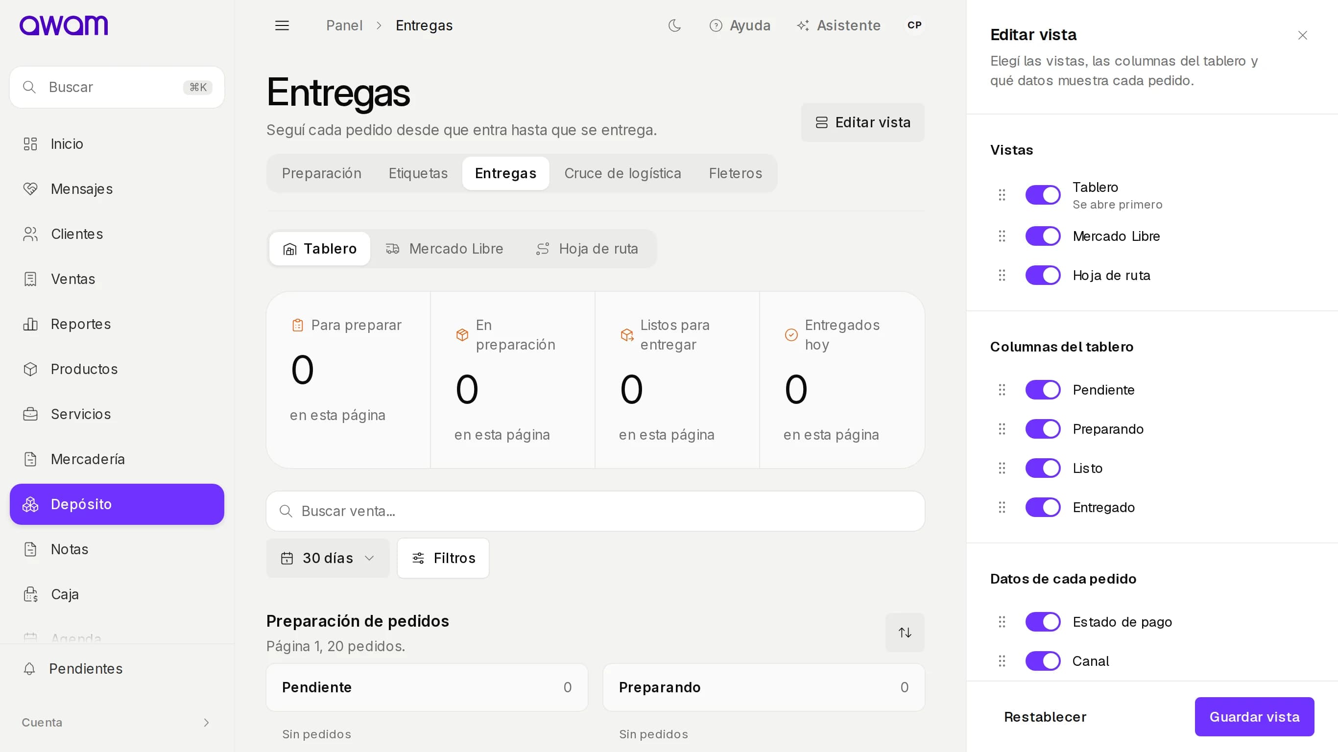The height and width of the screenshot is (752, 1338).
Task: Click the Productos box icon
Action: coord(30,369)
